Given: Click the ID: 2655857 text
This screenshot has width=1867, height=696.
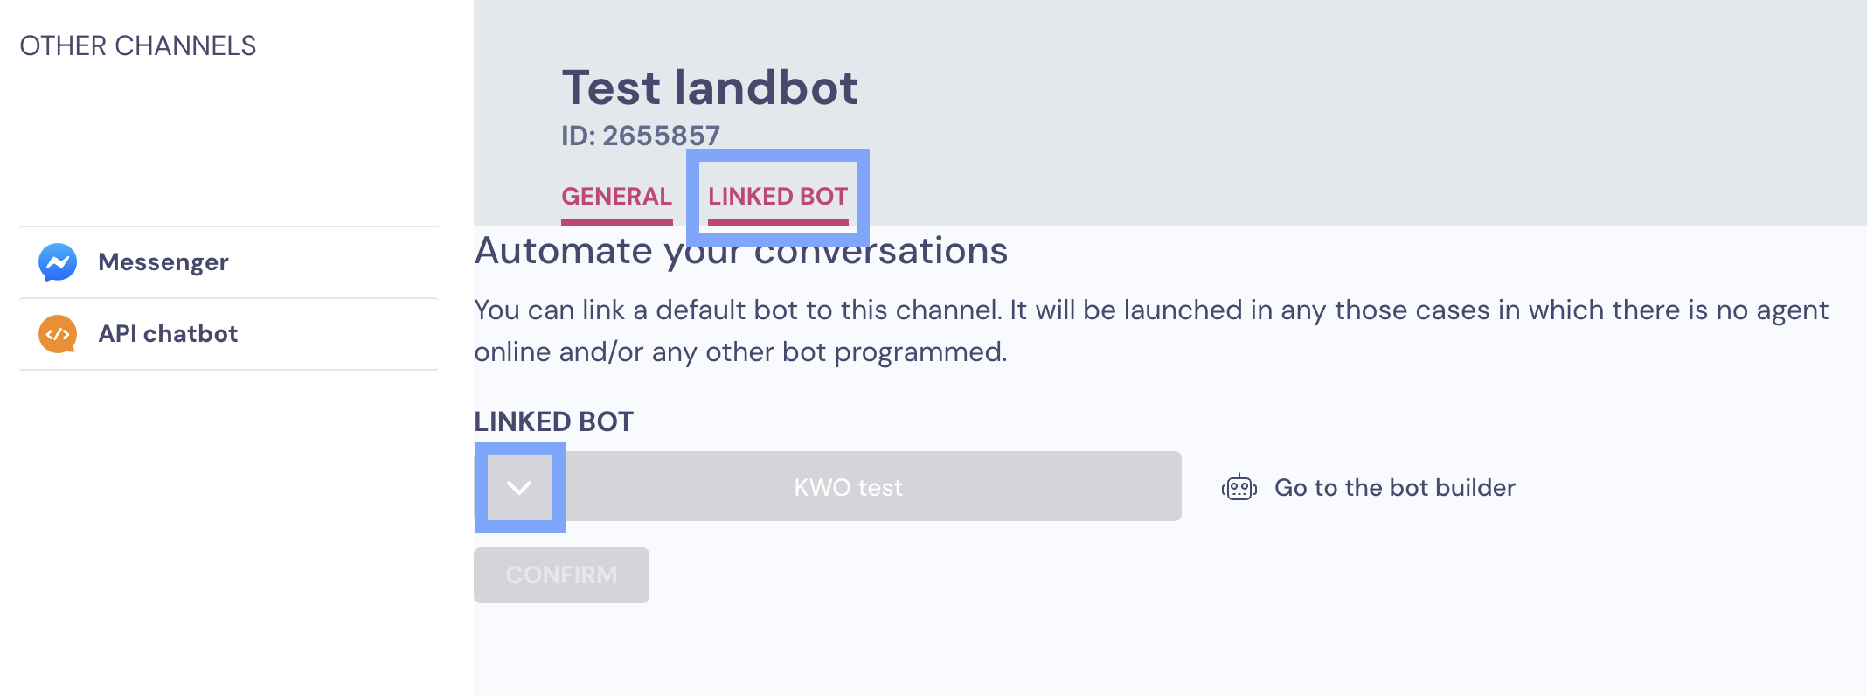Looking at the screenshot, I should coord(641,136).
